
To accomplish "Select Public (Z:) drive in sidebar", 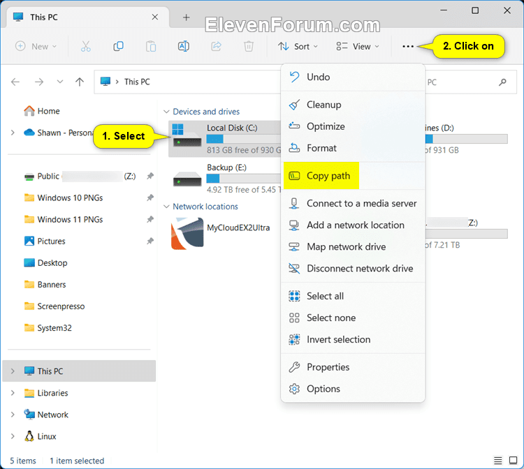I will pos(80,176).
